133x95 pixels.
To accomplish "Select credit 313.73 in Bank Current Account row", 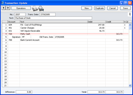I will pyautogui.click(x=114, y=40).
